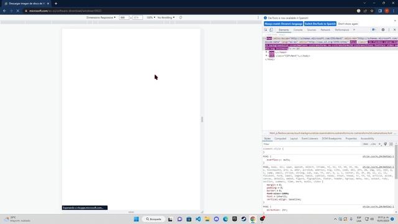This screenshot has height=224, width=398.
Task: Edit the viewport height field
Action: (x=137, y=17)
